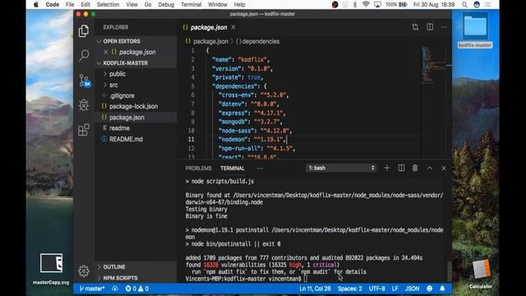526x296 pixels.
Task: Click dependencies breadcrumb segment
Action: [257, 42]
